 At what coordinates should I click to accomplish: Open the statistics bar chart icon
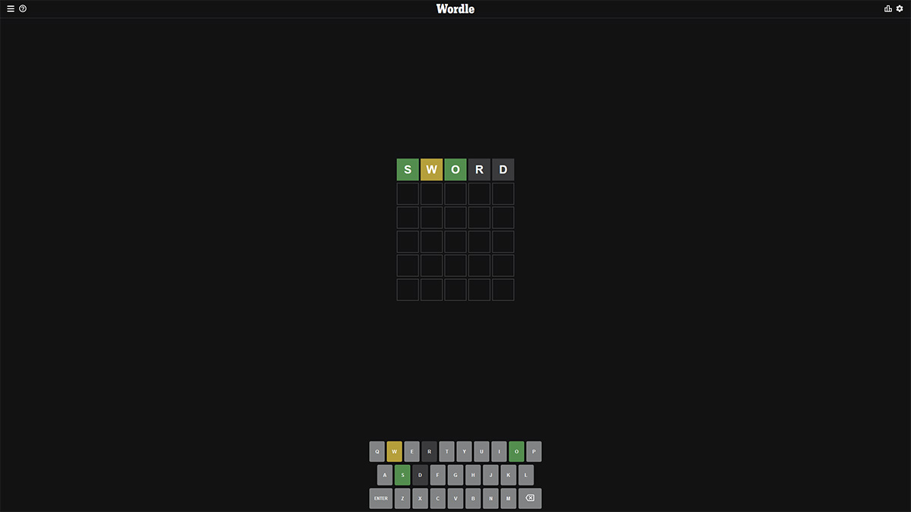point(888,9)
